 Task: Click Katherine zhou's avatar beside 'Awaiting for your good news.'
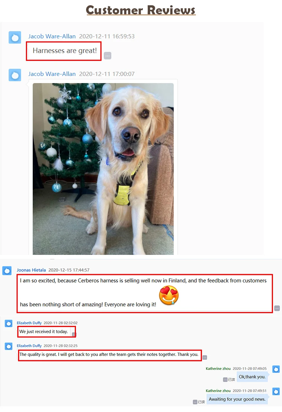(x=276, y=391)
